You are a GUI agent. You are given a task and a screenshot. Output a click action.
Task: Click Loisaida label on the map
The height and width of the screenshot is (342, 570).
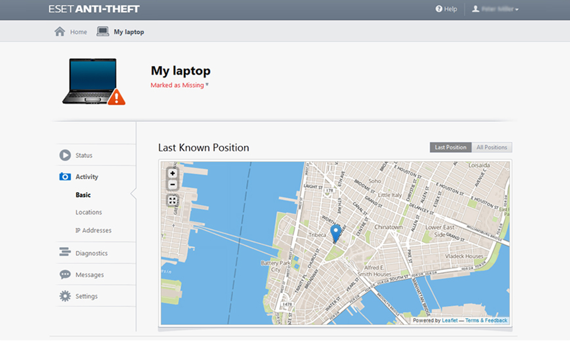480,165
